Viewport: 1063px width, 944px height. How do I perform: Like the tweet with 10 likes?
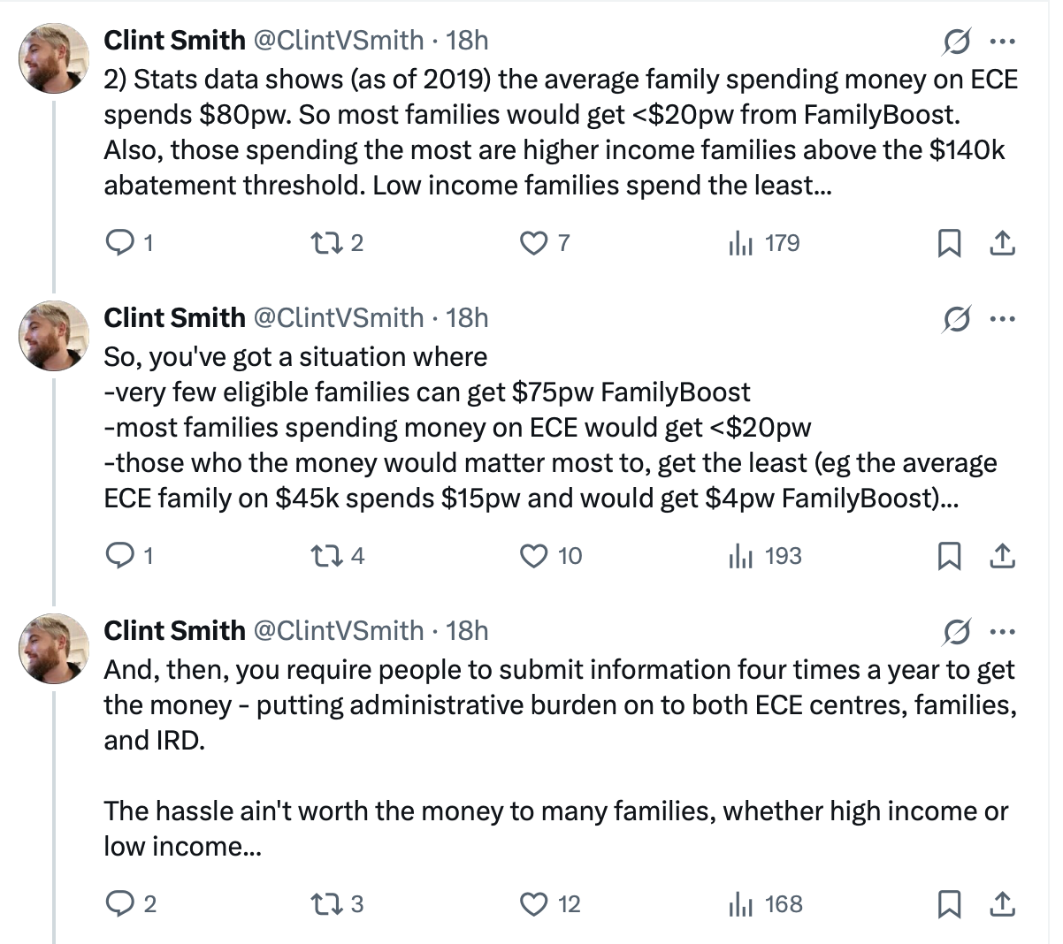[x=533, y=556]
